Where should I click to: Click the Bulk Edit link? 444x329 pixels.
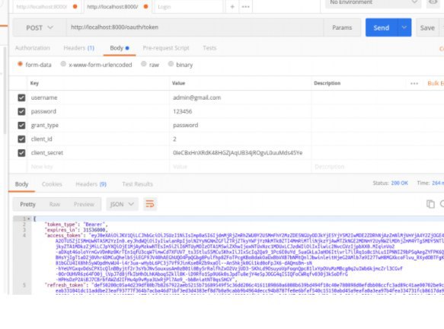click(x=436, y=83)
